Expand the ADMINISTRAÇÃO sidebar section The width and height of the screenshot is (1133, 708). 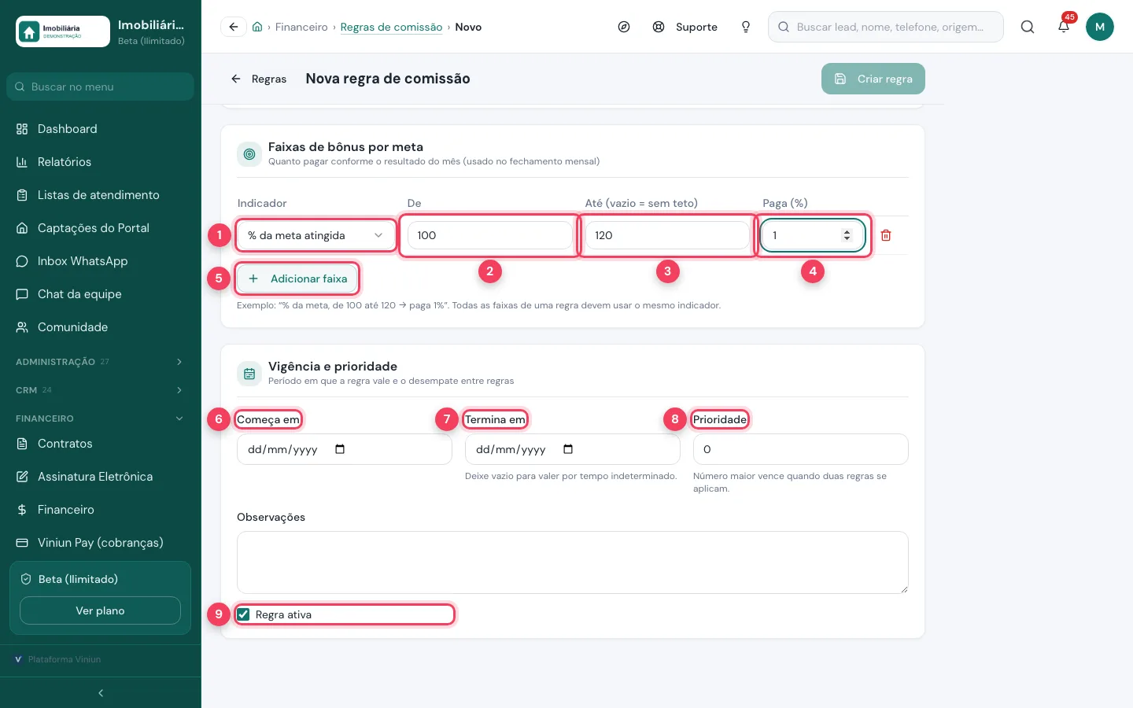tap(101, 362)
